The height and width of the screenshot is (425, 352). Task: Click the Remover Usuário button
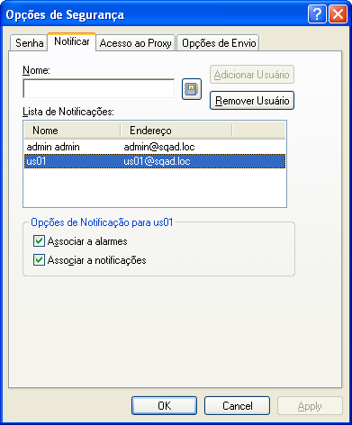click(252, 101)
